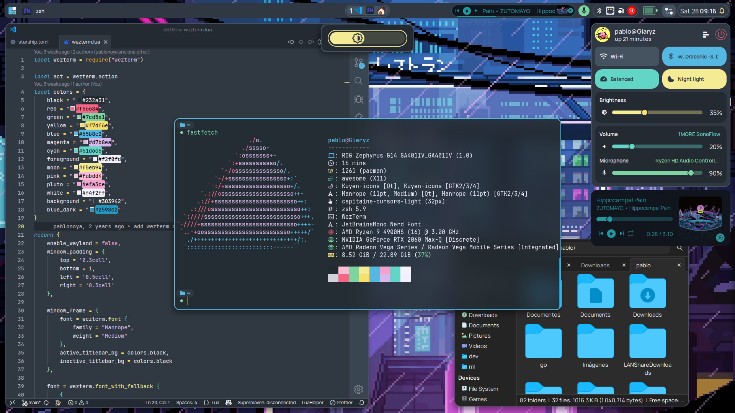The image size is (735, 413).
Task: Switch to the Downloads file manager tab
Action: click(x=595, y=265)
